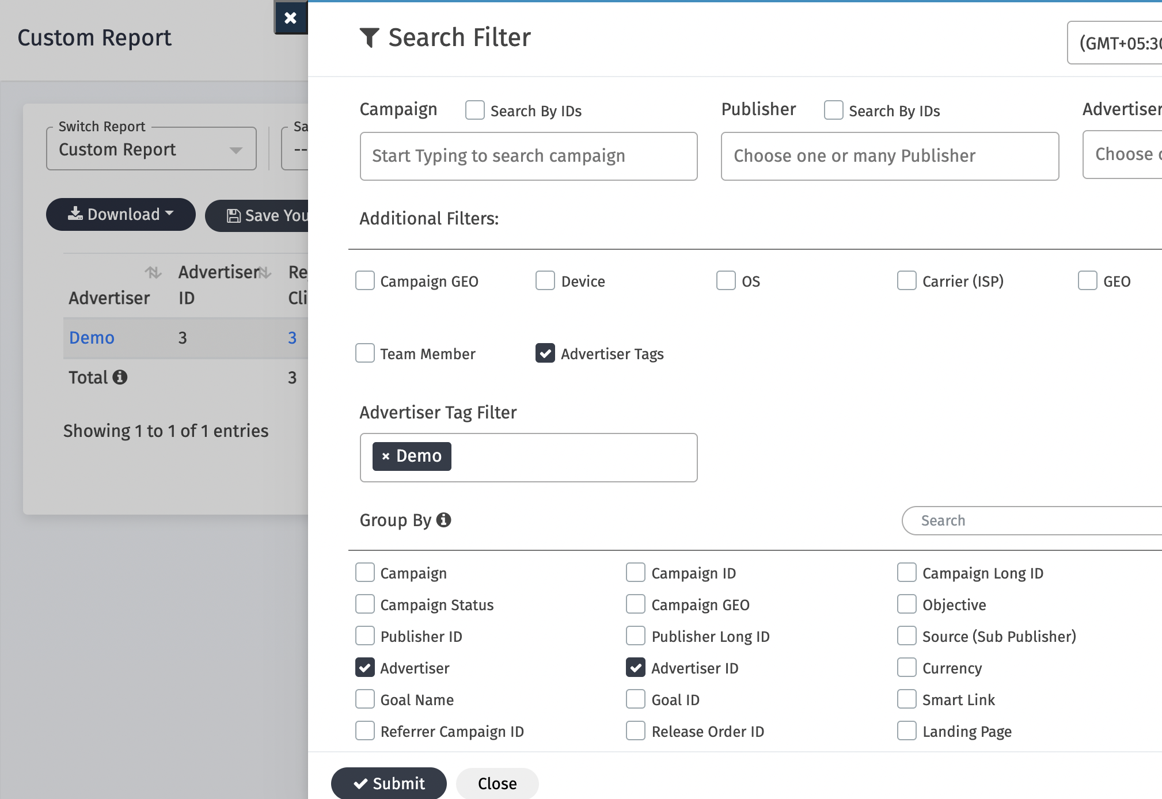Enable Search By IDs for Publisher
This screenshot has height=799, width=1162.
(833, 110)
